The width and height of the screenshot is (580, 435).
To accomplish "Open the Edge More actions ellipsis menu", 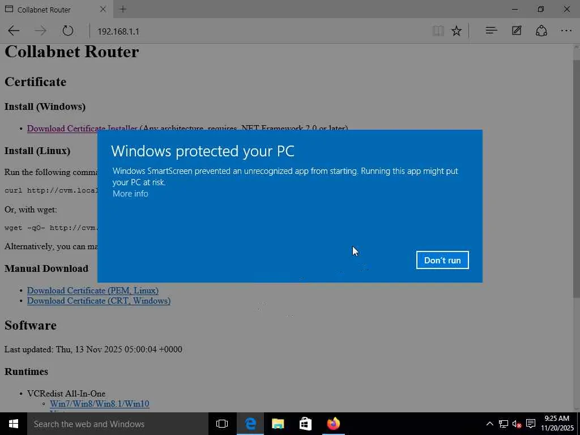I will 566,31.
